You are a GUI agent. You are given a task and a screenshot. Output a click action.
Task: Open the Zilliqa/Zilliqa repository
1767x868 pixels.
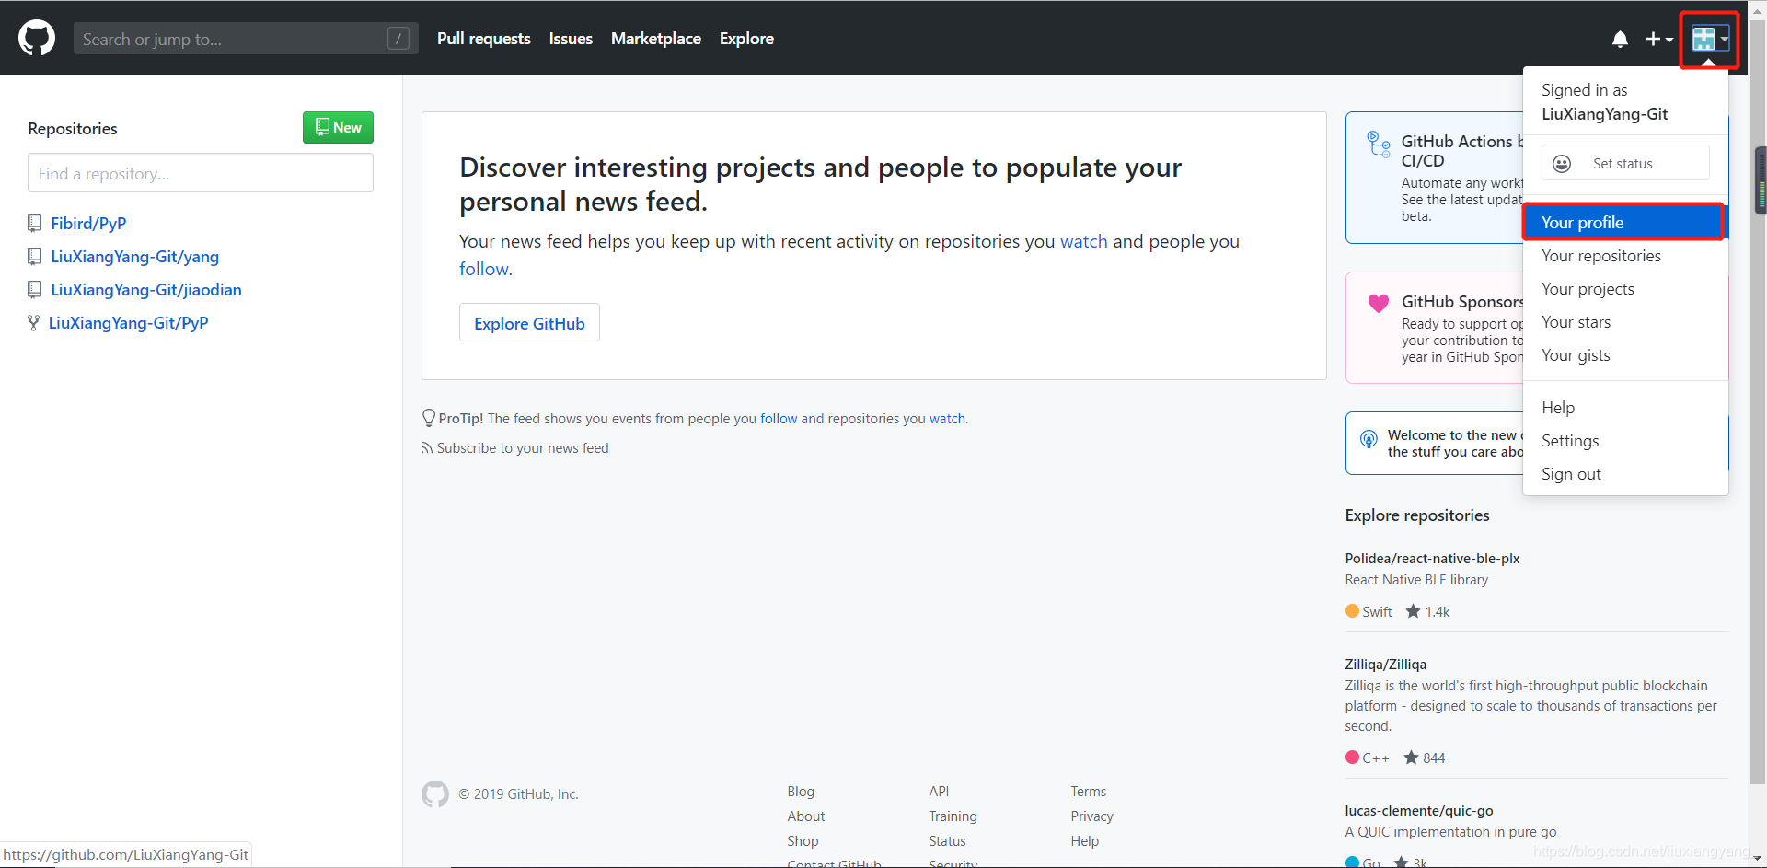(1385, 665)
